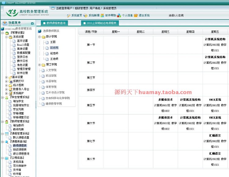The width and height of the screenshot is (229, 177).
Task: Select teacher 赵老师 in tree
Action: [54, 53]
